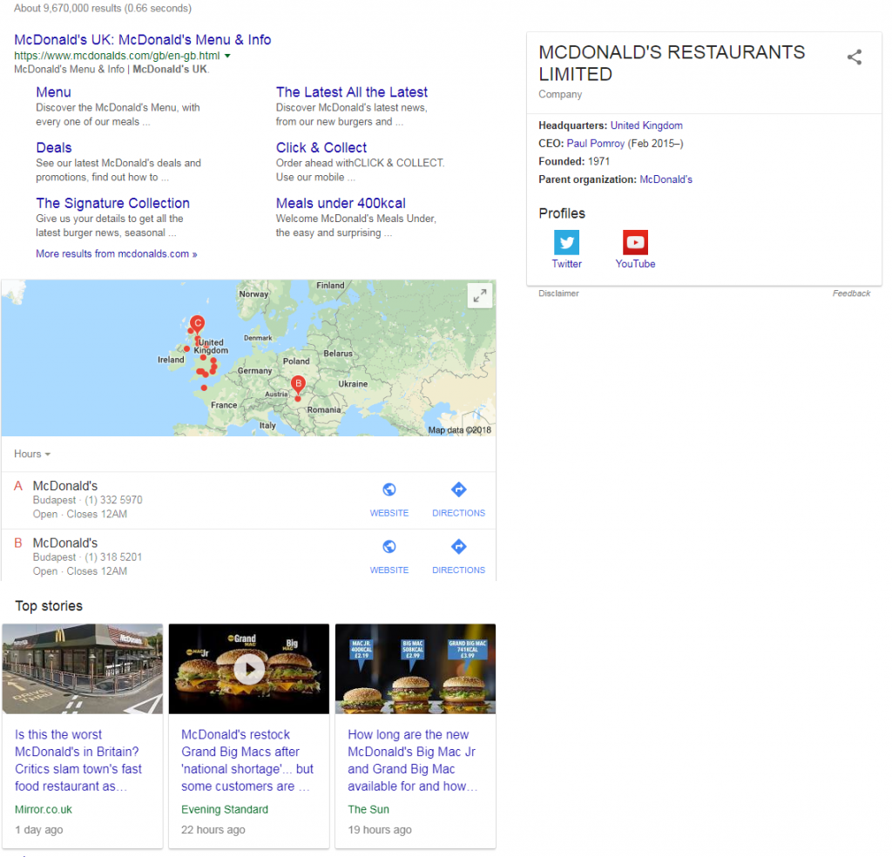The height and width of the screenshot is (857, 892).
Task: Open the Deals sitelink
Action: pos(54,148)
